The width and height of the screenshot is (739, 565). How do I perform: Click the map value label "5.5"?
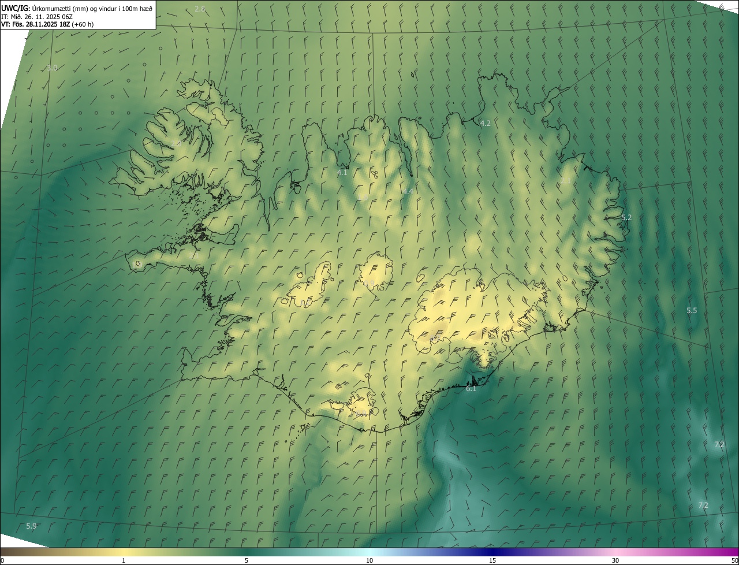click(692, 310)
